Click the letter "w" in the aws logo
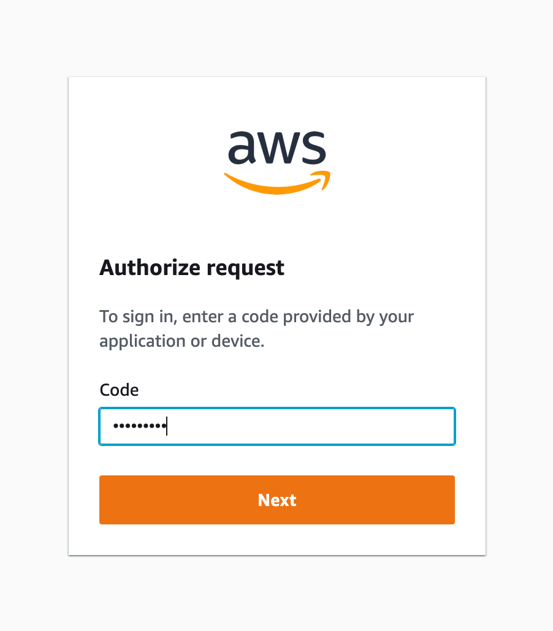Image resolution: width=553 pixels, height=631 pixels. pos(277,148)
